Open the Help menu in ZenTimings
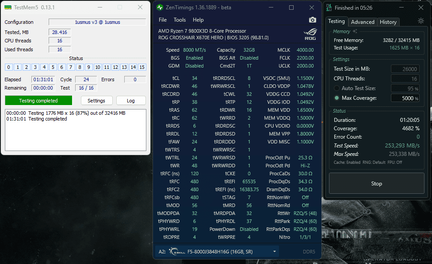Screen dimensions: 432x264 pos(198,20)
